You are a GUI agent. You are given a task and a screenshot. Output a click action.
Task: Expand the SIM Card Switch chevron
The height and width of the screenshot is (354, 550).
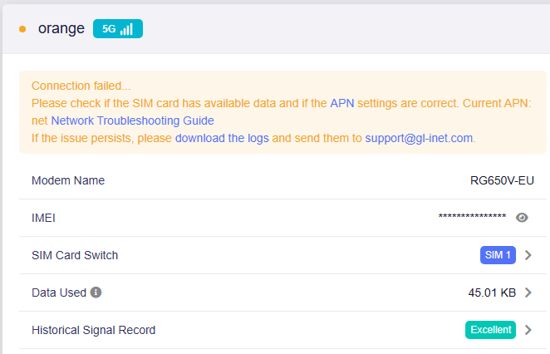pyautogui.click(x=528, y=255)
